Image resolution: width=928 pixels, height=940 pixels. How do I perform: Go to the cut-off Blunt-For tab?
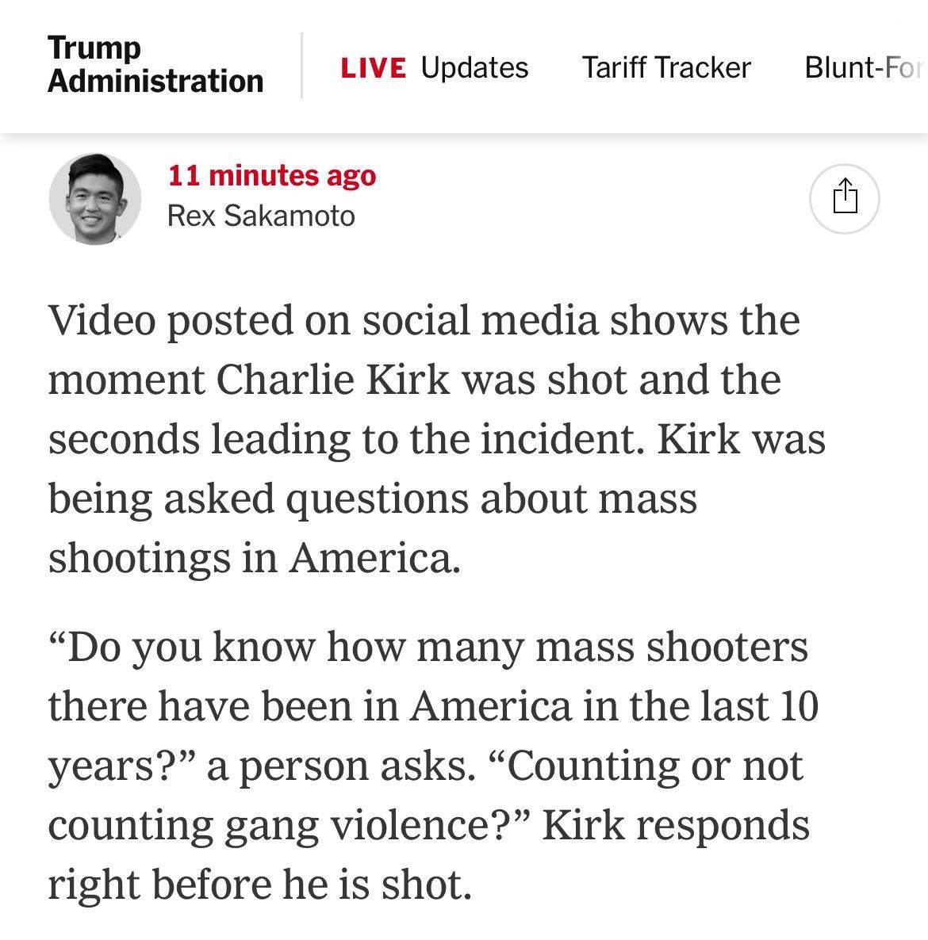pos(865,67)
